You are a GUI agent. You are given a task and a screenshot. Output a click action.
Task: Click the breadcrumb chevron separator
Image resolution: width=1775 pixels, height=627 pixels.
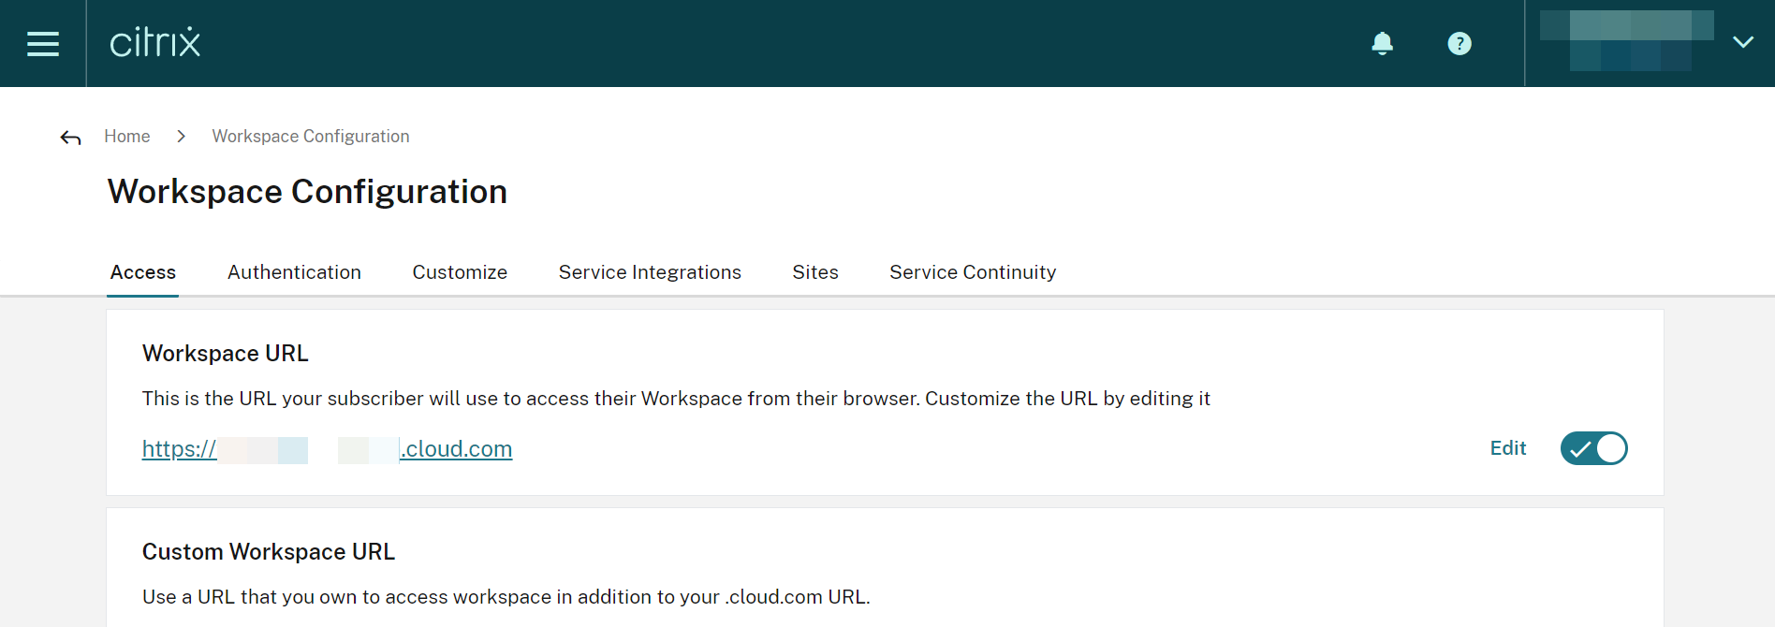[x=181, y=137]
